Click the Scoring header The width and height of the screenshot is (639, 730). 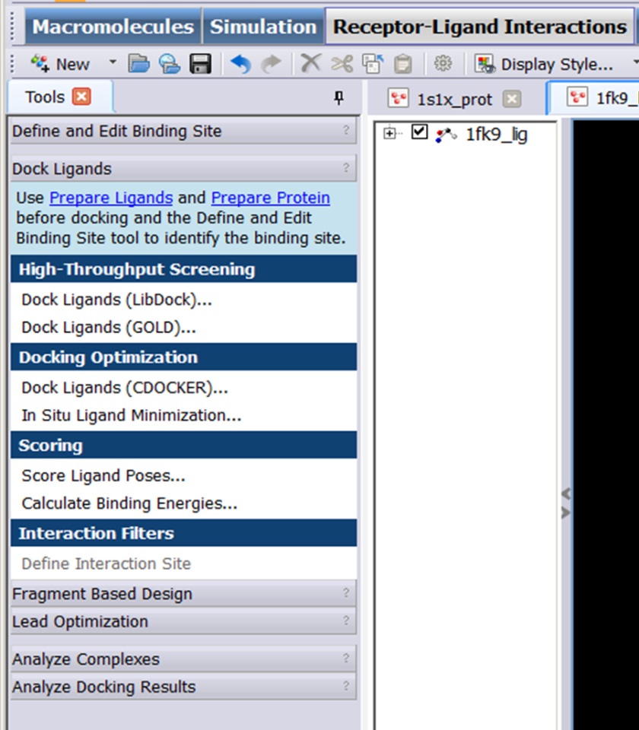point(183,445)
